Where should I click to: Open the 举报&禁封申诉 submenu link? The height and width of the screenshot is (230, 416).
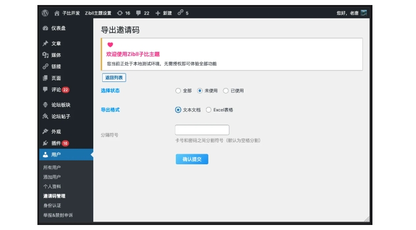pyautogui.click(x=58, y=215)
